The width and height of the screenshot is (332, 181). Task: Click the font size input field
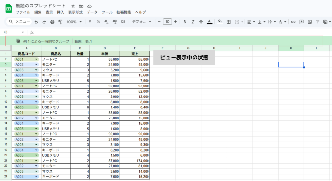[167, 22]
